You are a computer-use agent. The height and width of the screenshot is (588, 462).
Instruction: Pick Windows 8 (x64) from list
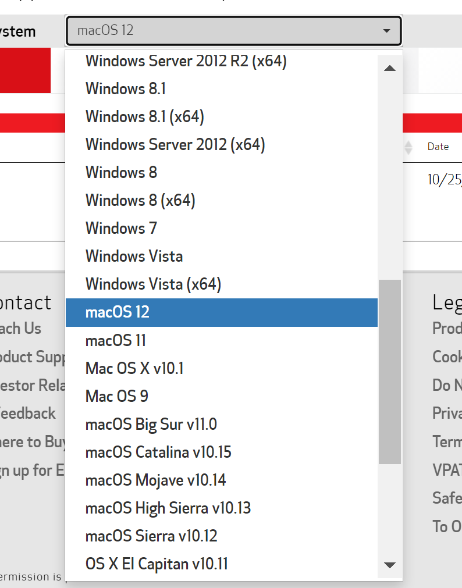tap(140, 200)
